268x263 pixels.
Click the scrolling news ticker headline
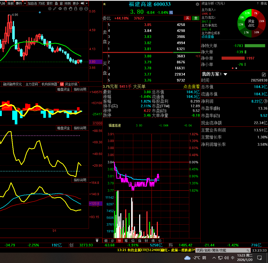(x=156, y=250)
